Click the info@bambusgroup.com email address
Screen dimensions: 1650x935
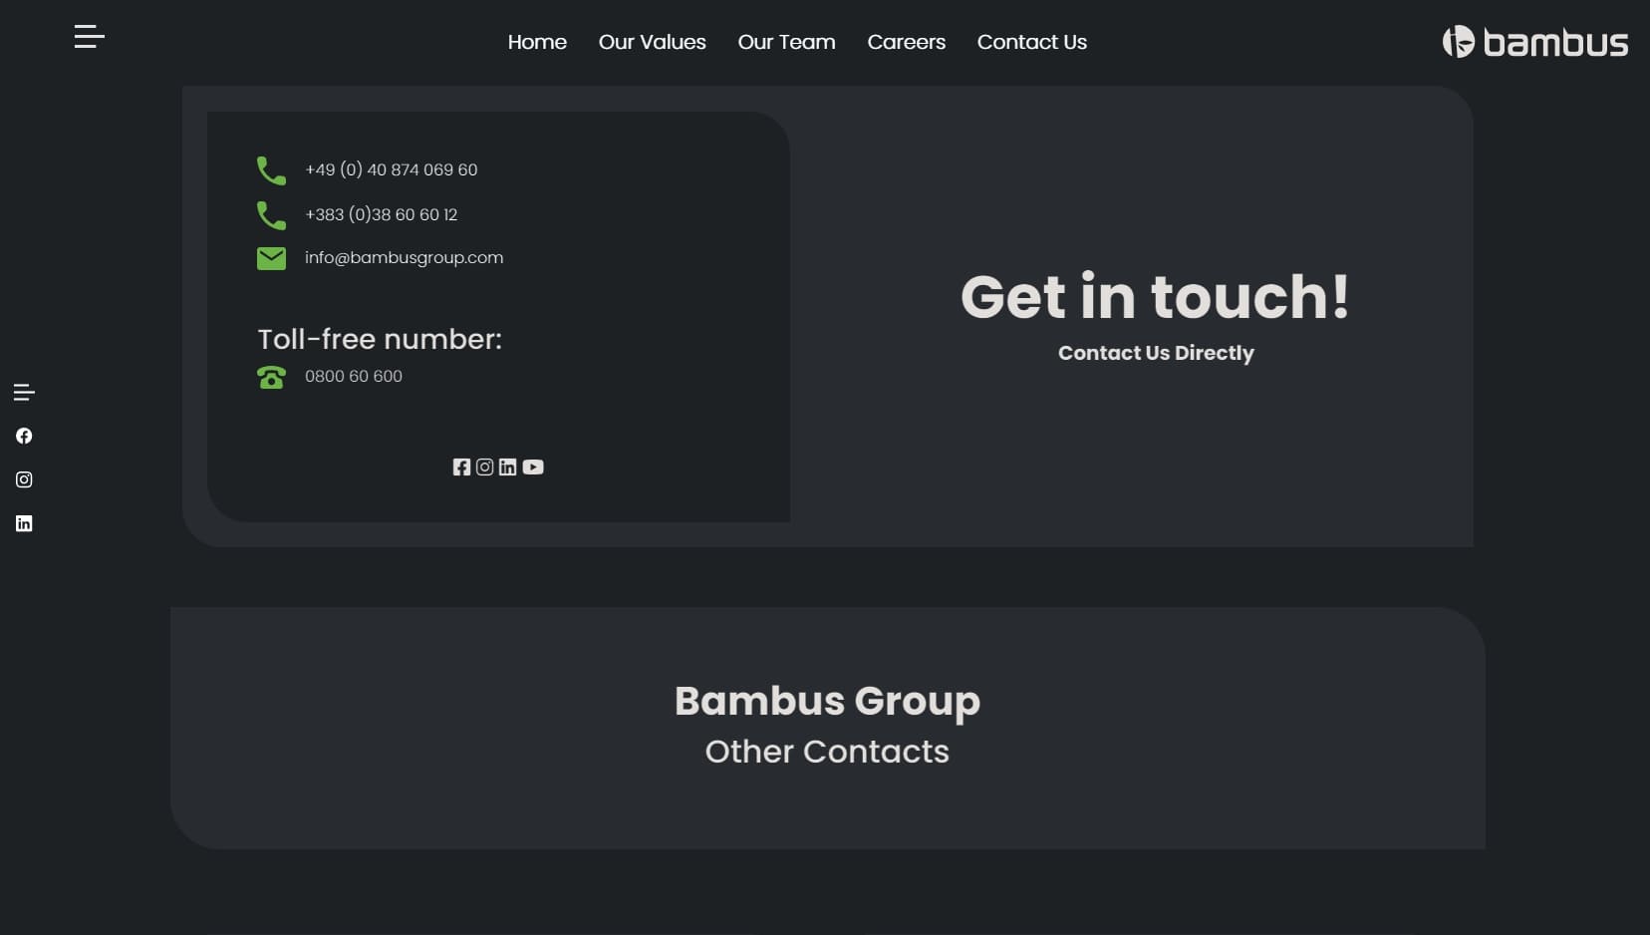[404, 257]
